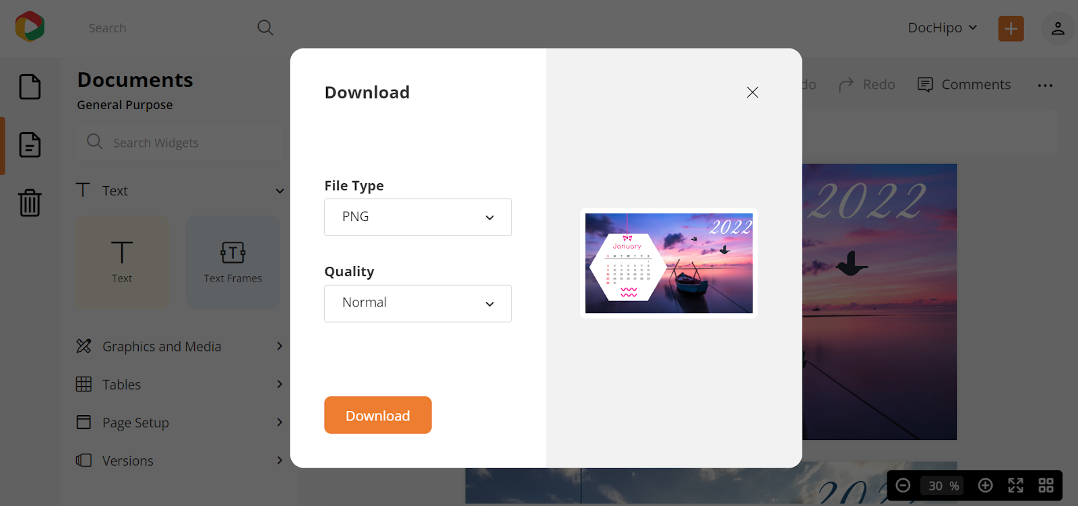This screenshot has width=1078, height=506.
Task: Open the trash bin icon in sidebar
Action: (30, 202)
